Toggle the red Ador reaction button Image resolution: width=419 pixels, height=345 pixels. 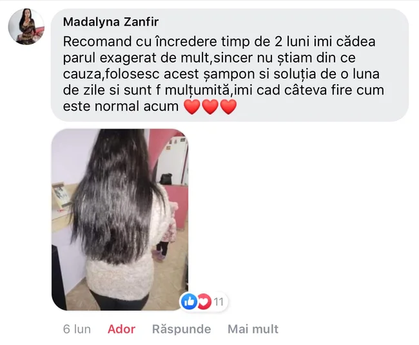point(121,329)
